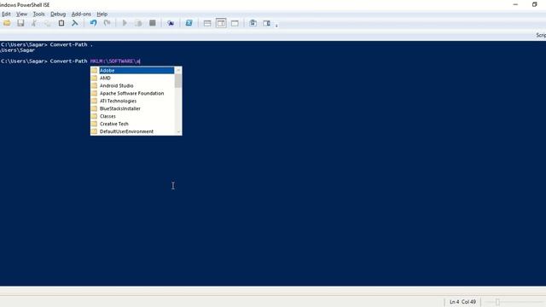
Task: Save the script with the floppy icon
Action: pos(20,23)
